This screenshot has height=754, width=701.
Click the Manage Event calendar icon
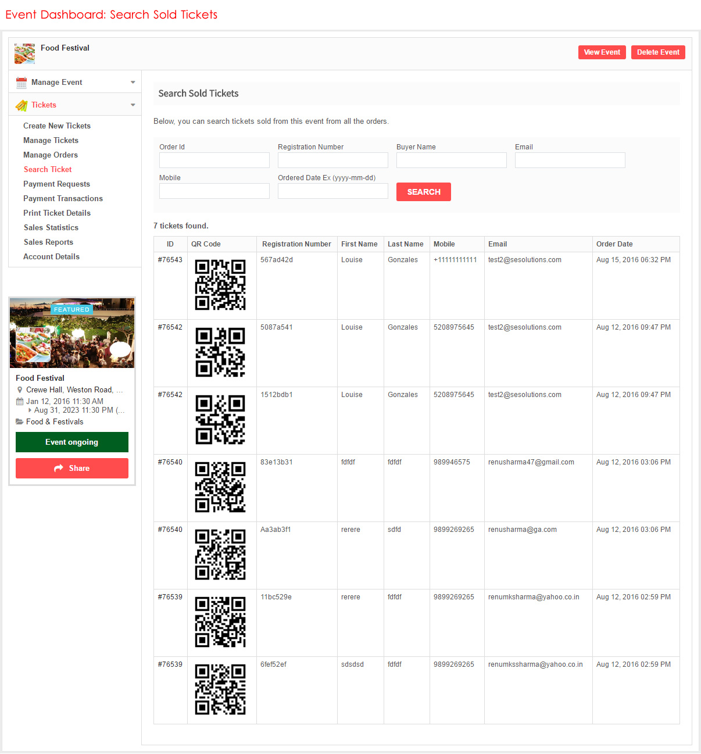coord(22,83)
